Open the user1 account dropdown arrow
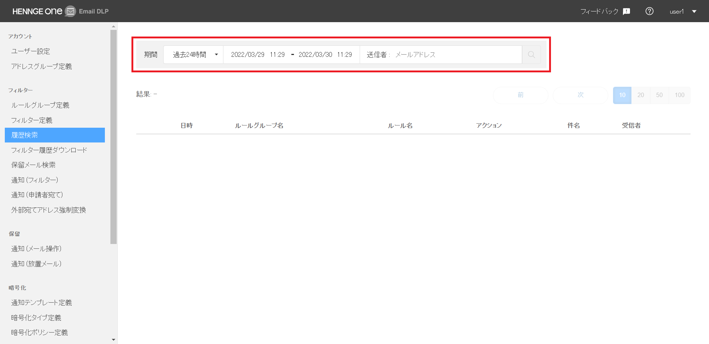Screen dimensions: 709x344 click(694, 11)
